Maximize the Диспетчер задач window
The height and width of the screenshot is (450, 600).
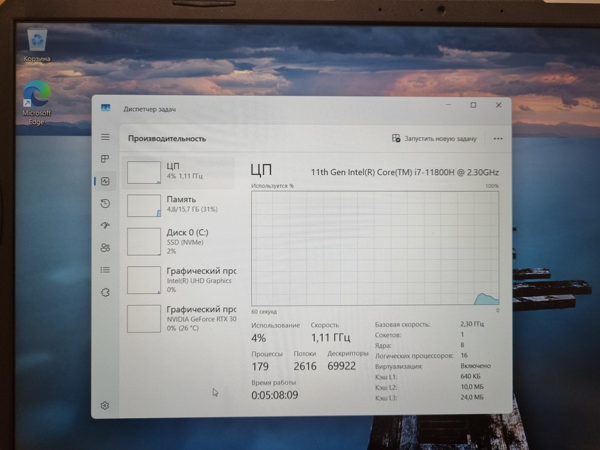click(473, 105)
